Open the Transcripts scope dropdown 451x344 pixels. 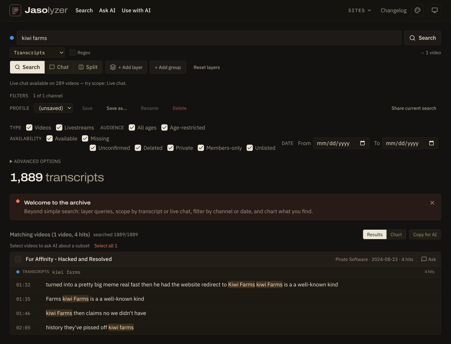pos(37,53)
